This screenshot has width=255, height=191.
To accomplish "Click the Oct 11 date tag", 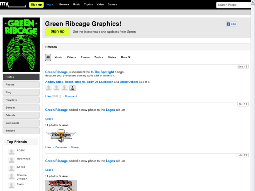I will point(243,104).
